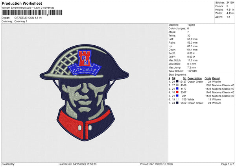Image resolution: width=236 pixels, height=167 pixels.
Task: Select 'Printed: 04/11/2023 15:50:39' footer text
Action: (x=157, y=164)
